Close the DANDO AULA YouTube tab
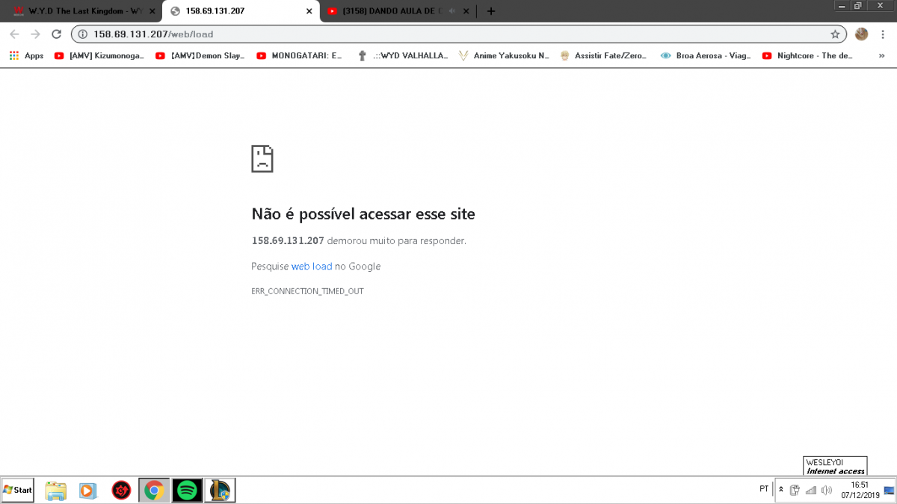 pyautogui.click(x=465, y=11)
